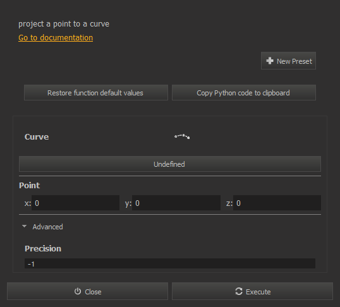Close the project point dialog
Screen dimensions: 340x307
[x=88, y=291]
